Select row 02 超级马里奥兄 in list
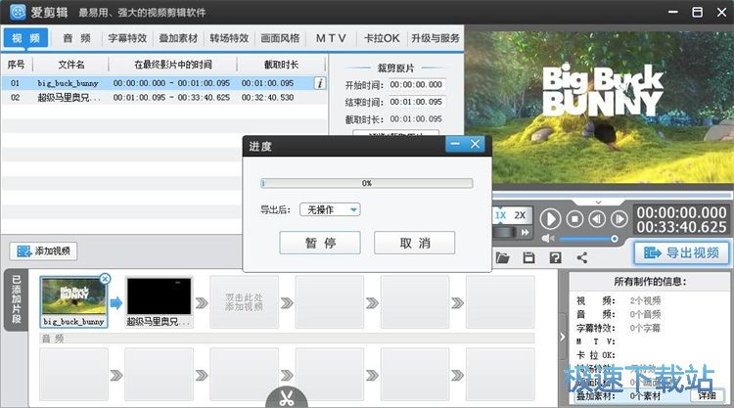 pyautogui.click(x=163, y=97)
